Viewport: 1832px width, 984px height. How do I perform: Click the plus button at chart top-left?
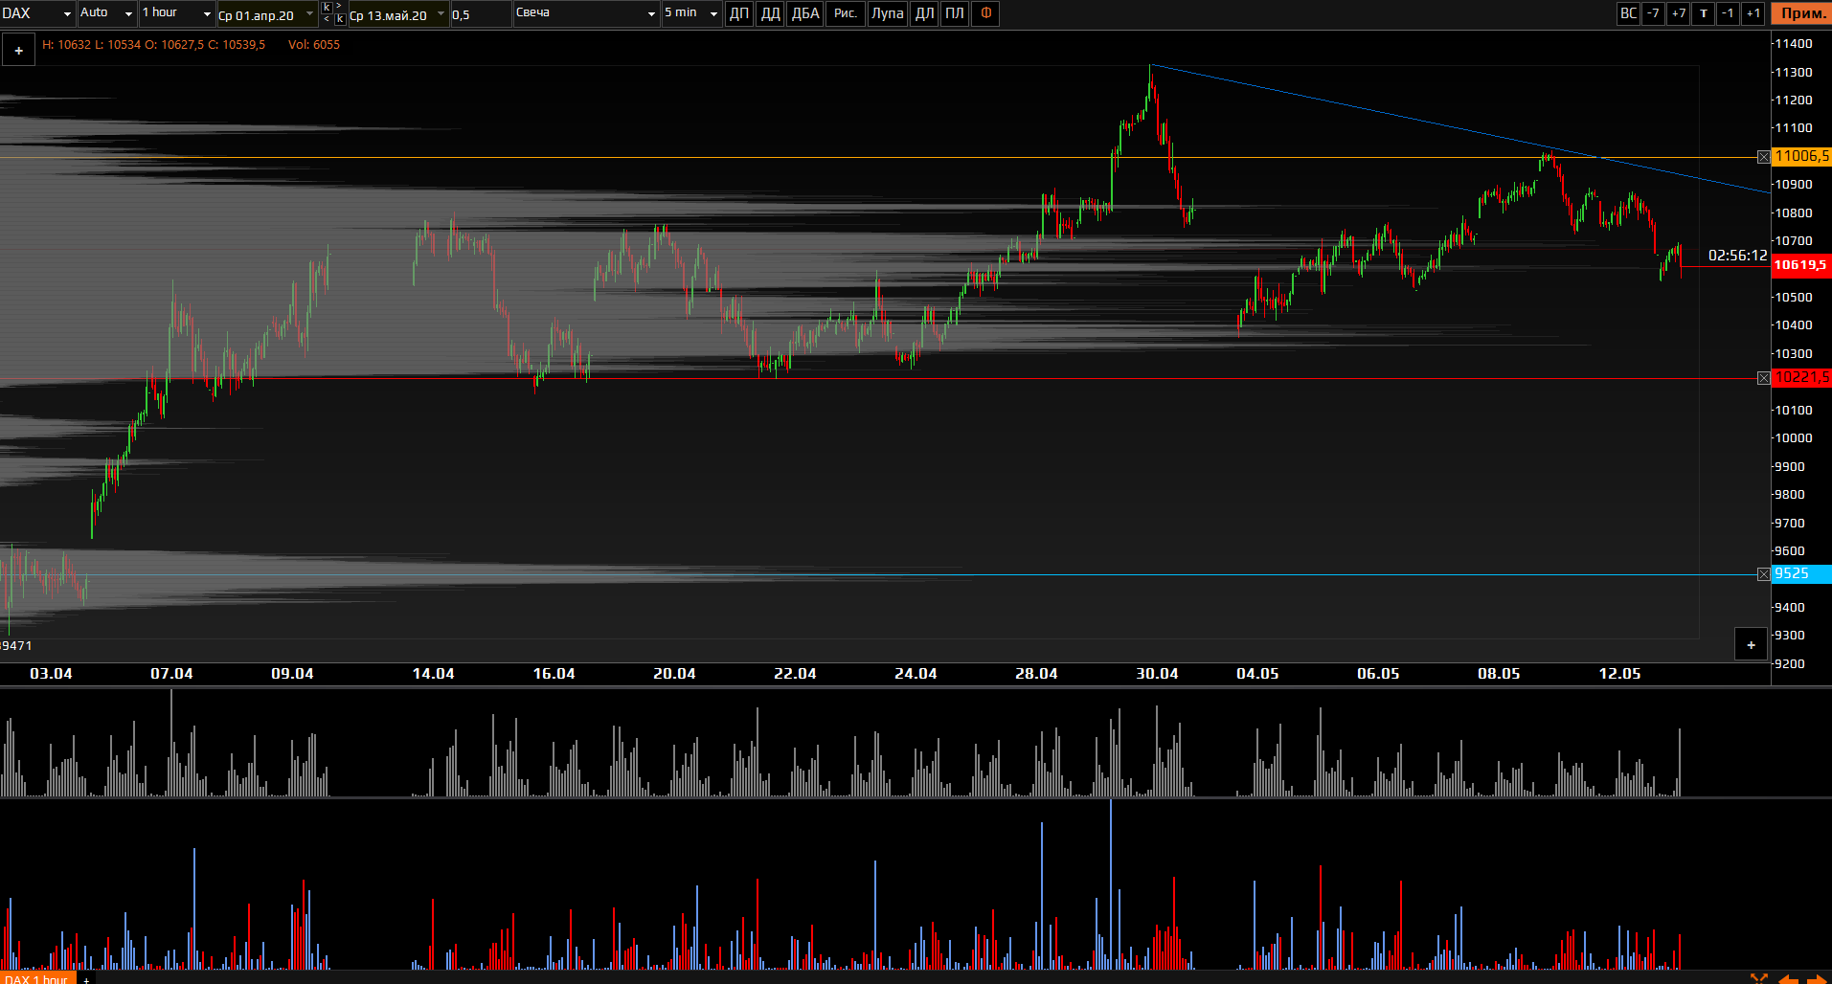[18, 51]
